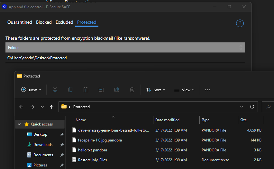Click the folder icon in Explorer title bar
Viewport: 274px width, 169px height.
point(20,76)
